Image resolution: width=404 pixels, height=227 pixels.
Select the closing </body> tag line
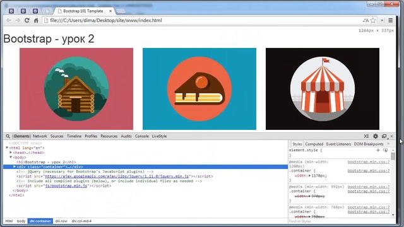click(x=20, y=190)
